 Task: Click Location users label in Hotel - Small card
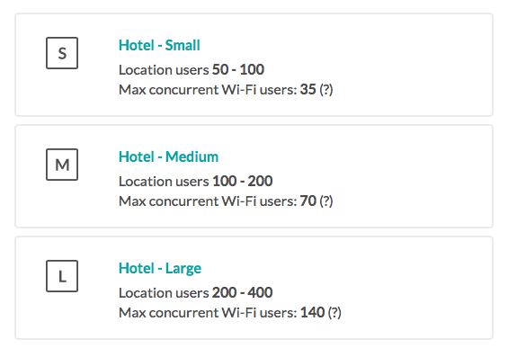coord(164,70)
